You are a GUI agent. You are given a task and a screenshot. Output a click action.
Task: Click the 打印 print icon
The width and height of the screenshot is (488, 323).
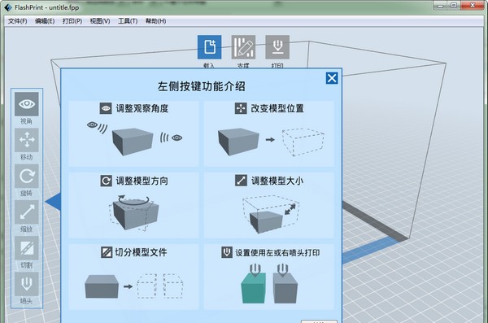coord(277,47)
